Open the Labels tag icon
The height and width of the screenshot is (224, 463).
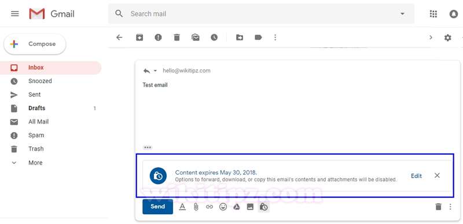click(x=258, y=38)
